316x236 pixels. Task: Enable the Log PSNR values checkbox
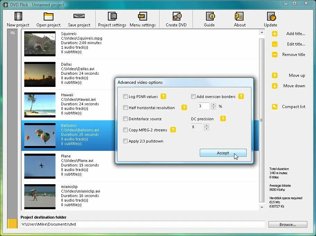[125, 97]
